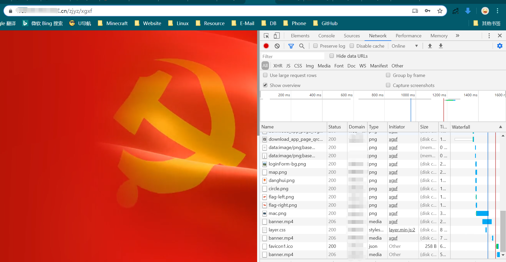Image resolution: width=506 pixels, height=262 pixels.
Task: Enable Preserve log checkbox
Action: coord(315,46)
